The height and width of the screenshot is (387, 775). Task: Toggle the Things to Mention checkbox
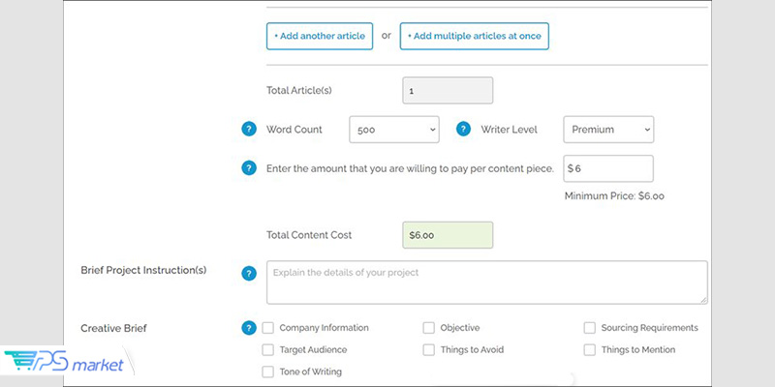point(590,349)
